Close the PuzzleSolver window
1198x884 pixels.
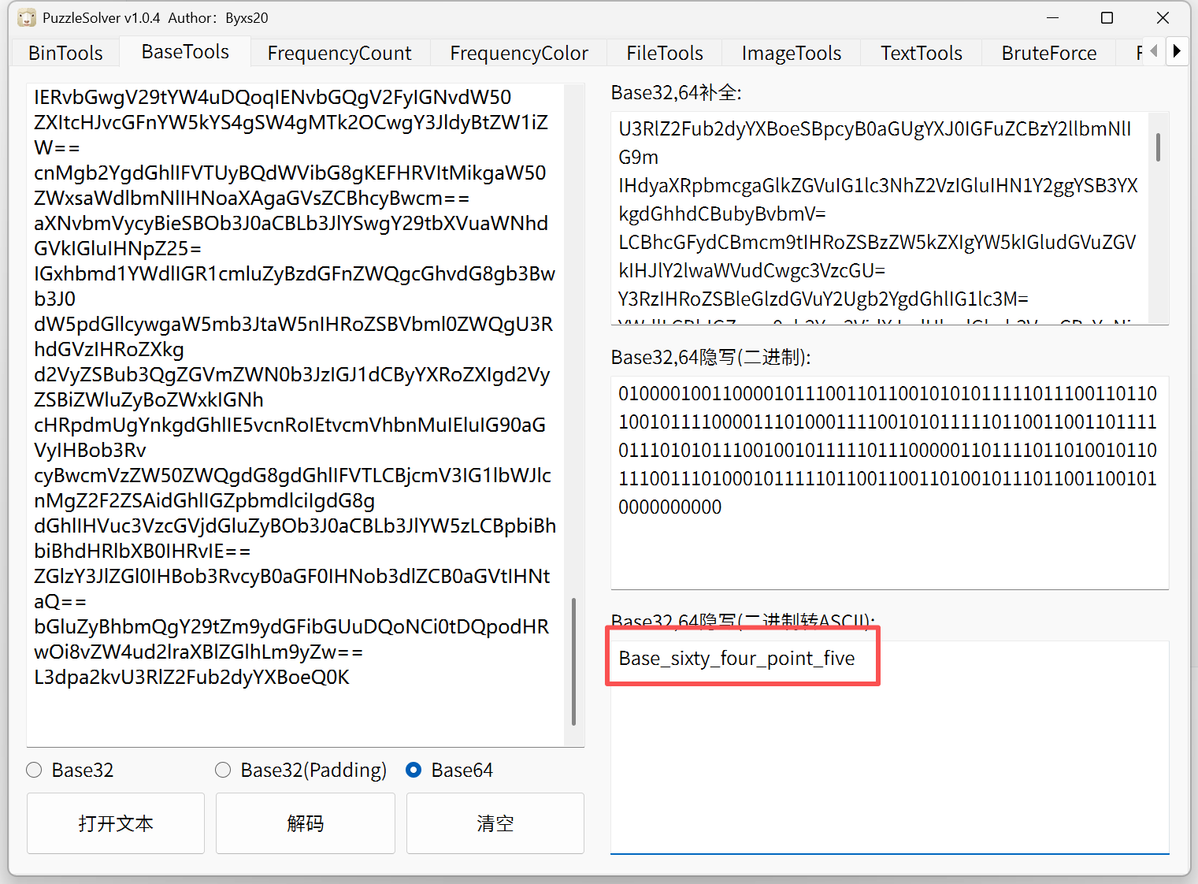[1162, 18]
